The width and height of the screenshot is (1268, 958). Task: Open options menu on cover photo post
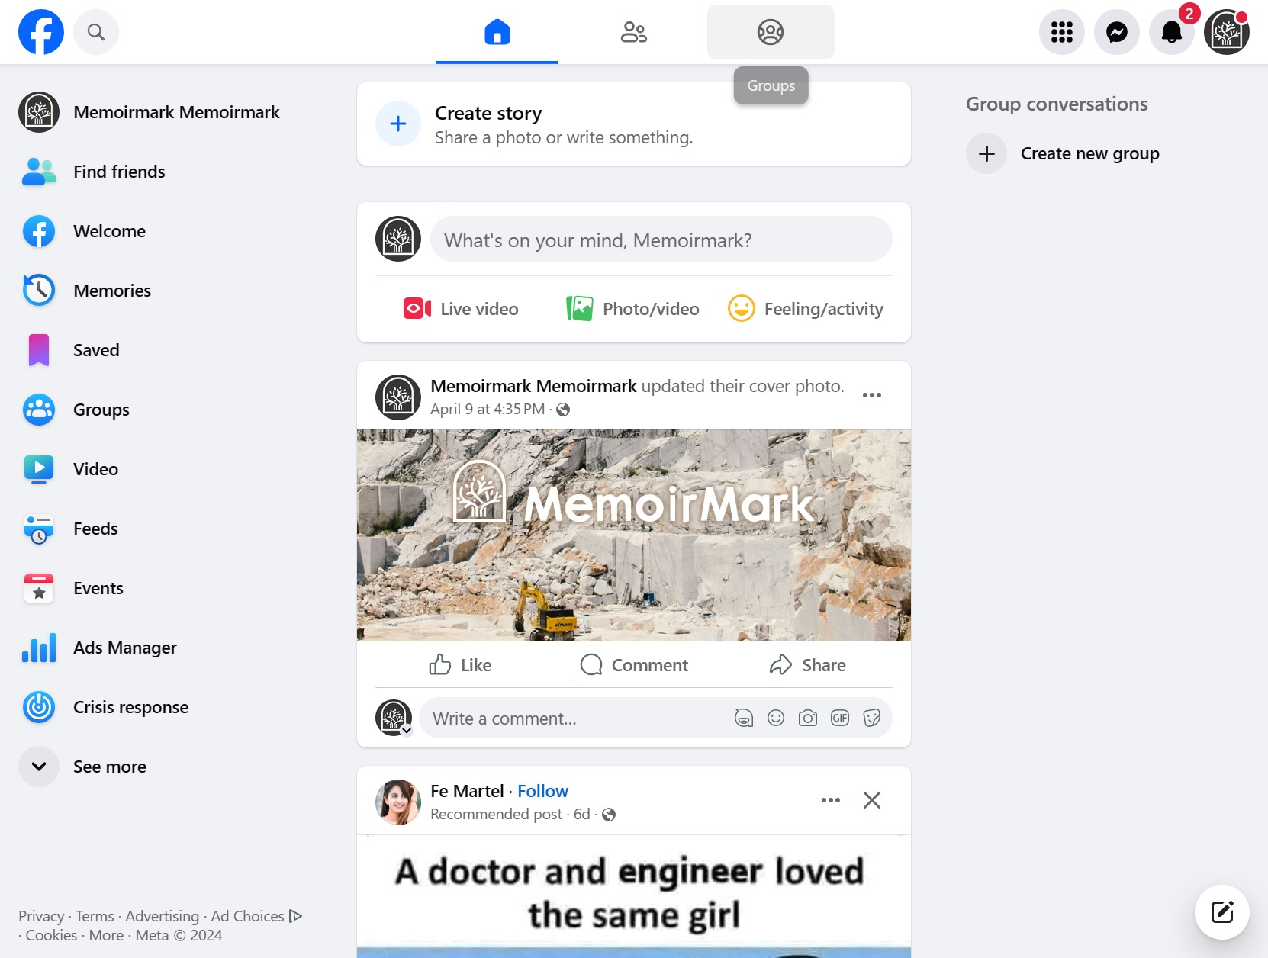[x=872, y=395]
